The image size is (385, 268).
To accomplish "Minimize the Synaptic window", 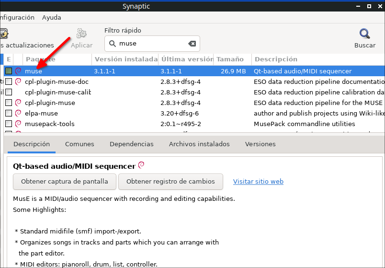I will [358, 6].
